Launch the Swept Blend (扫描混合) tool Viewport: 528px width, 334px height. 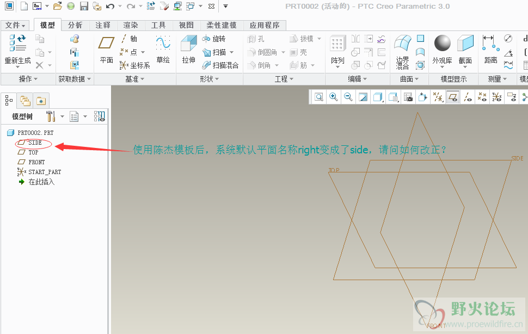tap(220, 65)
